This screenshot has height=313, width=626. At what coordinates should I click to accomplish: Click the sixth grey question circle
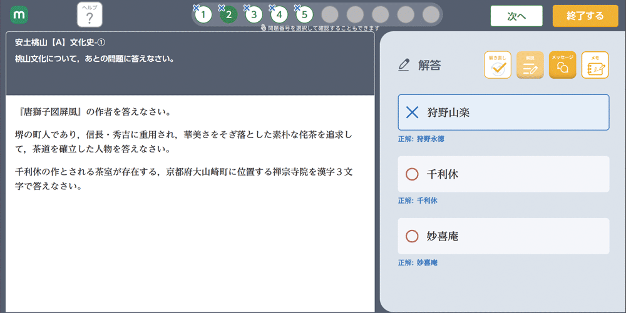click(x=330, y=15)
